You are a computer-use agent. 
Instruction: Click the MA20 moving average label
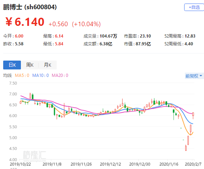click(x=60, y=75)
